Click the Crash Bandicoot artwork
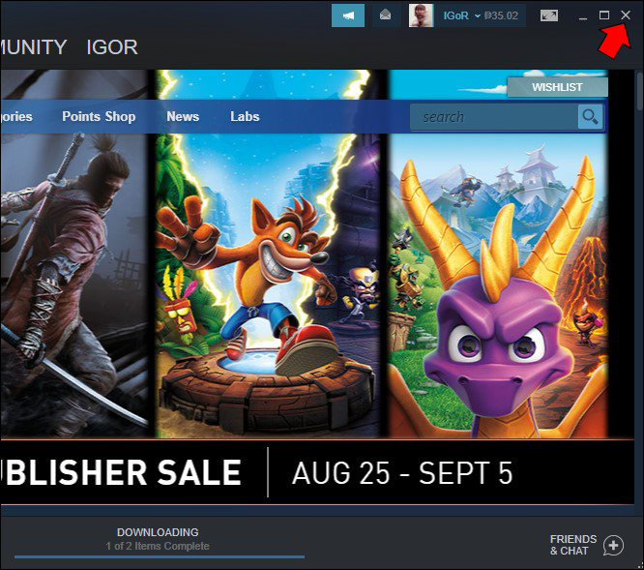The image size is (644, 570). point(270,254)
